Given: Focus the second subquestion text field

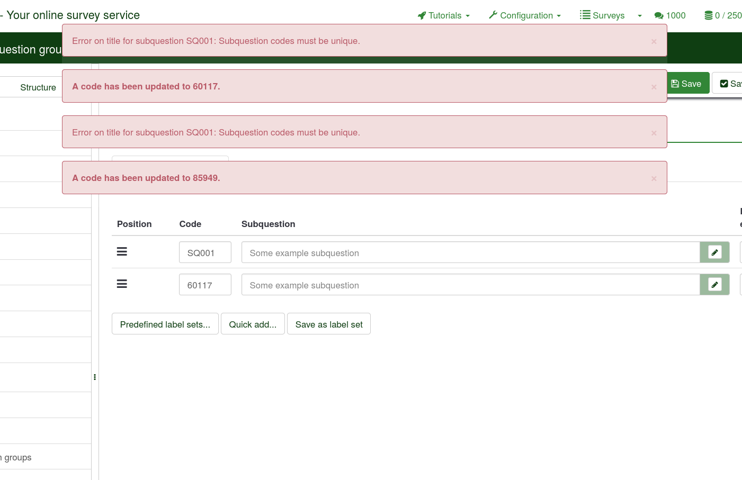Looking at the screenshot, I should (470, 285).
